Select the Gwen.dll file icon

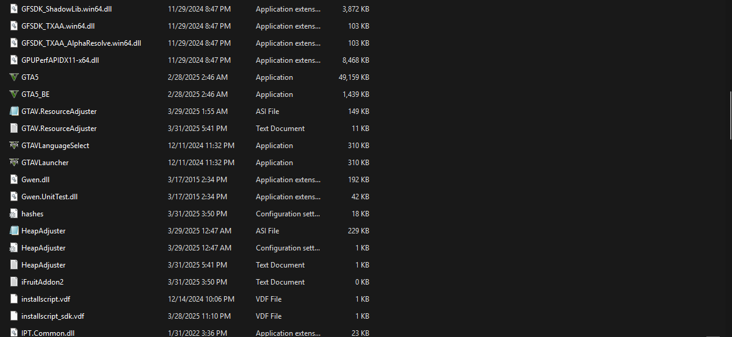[14, 180]
